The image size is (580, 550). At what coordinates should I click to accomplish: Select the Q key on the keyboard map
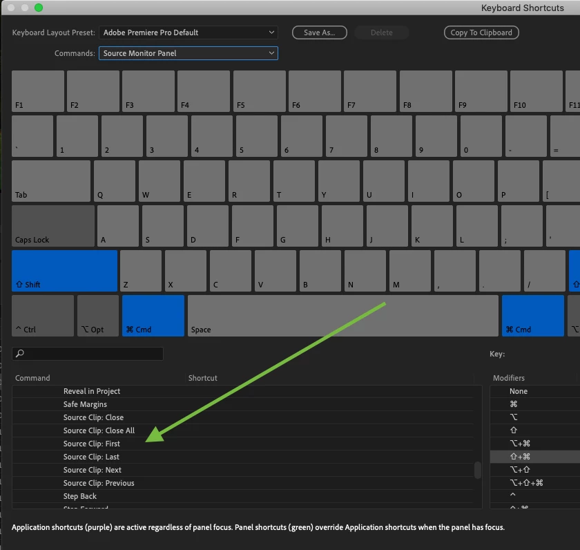115,181
